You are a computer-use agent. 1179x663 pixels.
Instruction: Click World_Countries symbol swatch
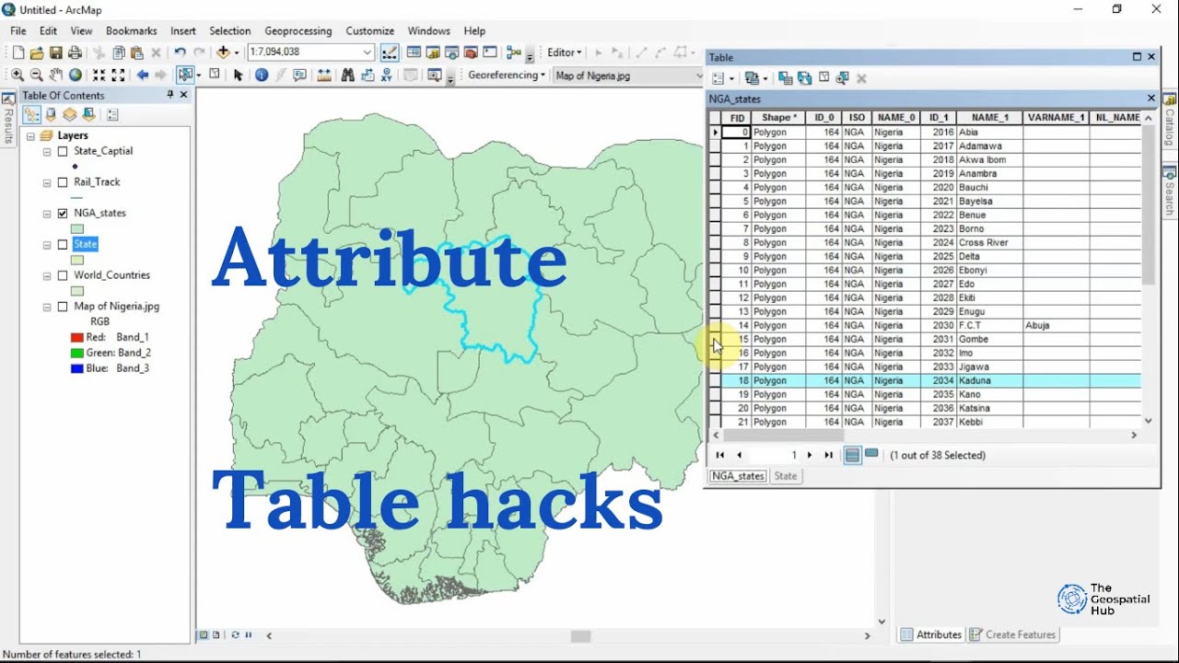coord(77,291)
